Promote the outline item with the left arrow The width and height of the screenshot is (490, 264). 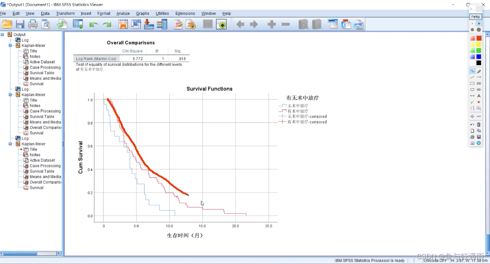[240, 25]
